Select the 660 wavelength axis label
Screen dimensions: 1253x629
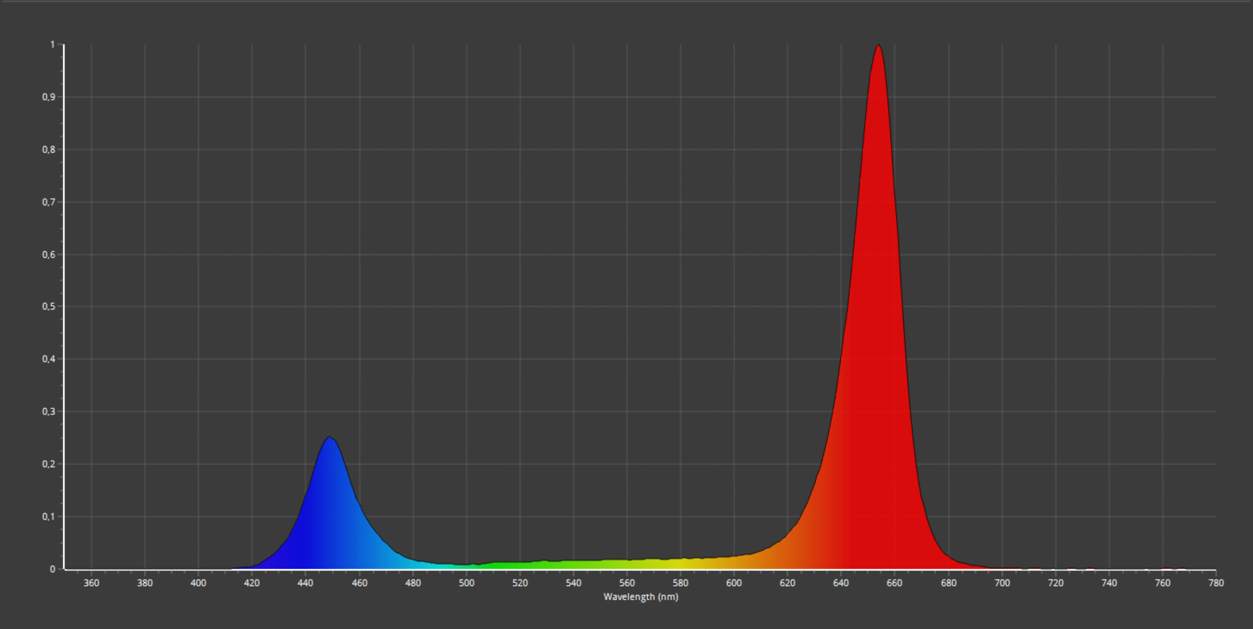895,583
